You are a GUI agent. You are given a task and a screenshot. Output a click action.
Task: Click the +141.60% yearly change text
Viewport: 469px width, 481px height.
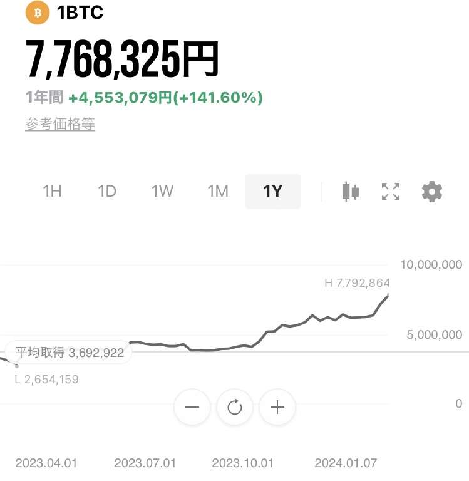coord(218,98)
